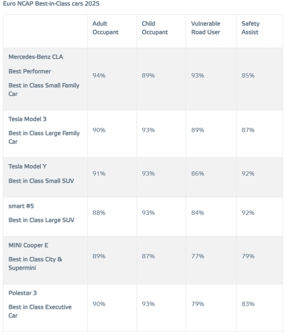This screenshot has width=286, height=335.
Task: Click Mercedes-Benz CLA's 94% Adult Occupant score
Action: 99,75
